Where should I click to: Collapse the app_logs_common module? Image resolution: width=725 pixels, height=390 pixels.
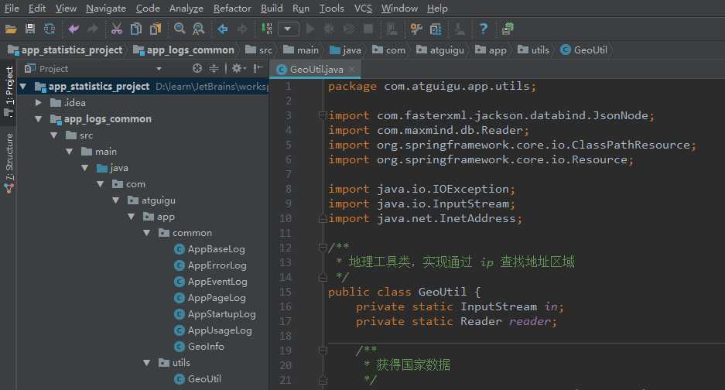(x=39, y=119)
